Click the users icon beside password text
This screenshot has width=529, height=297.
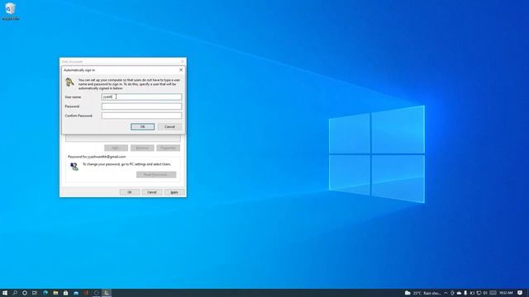click(x=74, y=167)
